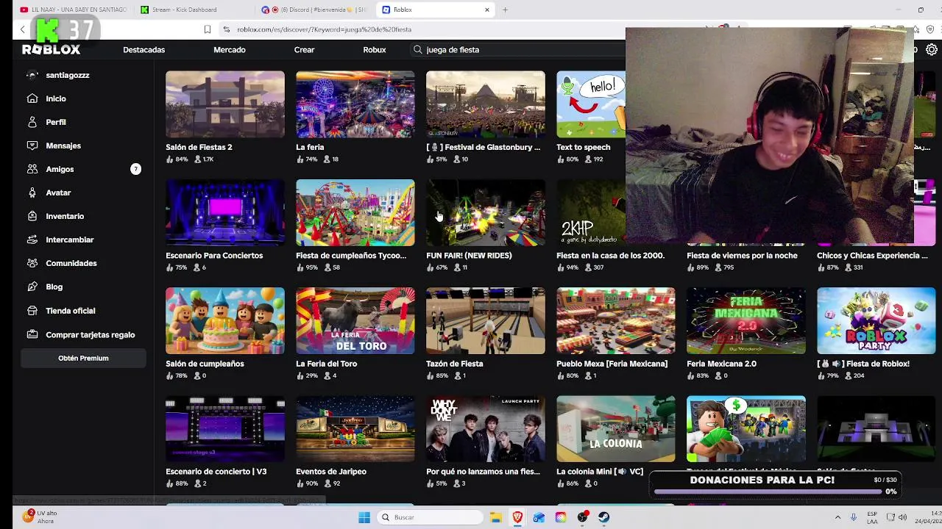Open Tazón de Fiesta thumbnail
The image size is (942, 529).
pos(486,320)
